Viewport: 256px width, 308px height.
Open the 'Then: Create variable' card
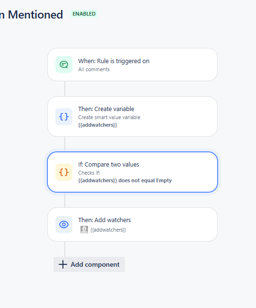tap(132, 116)
